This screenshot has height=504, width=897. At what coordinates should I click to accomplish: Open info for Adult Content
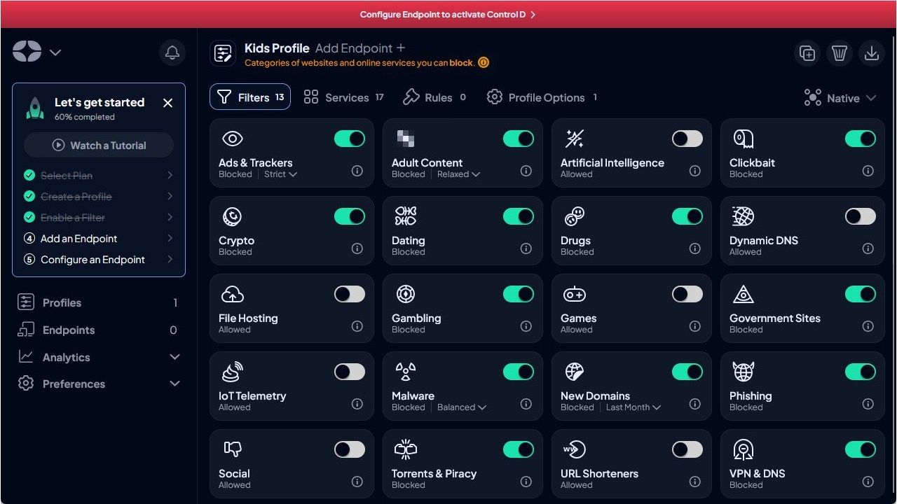coord(526,171)
